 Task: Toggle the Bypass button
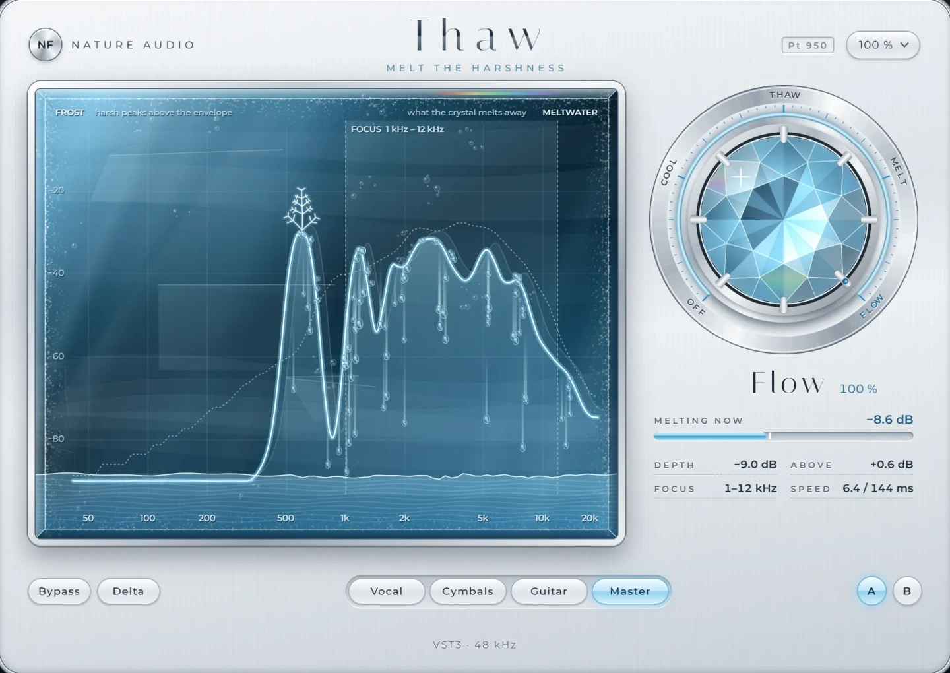point(59,591)
